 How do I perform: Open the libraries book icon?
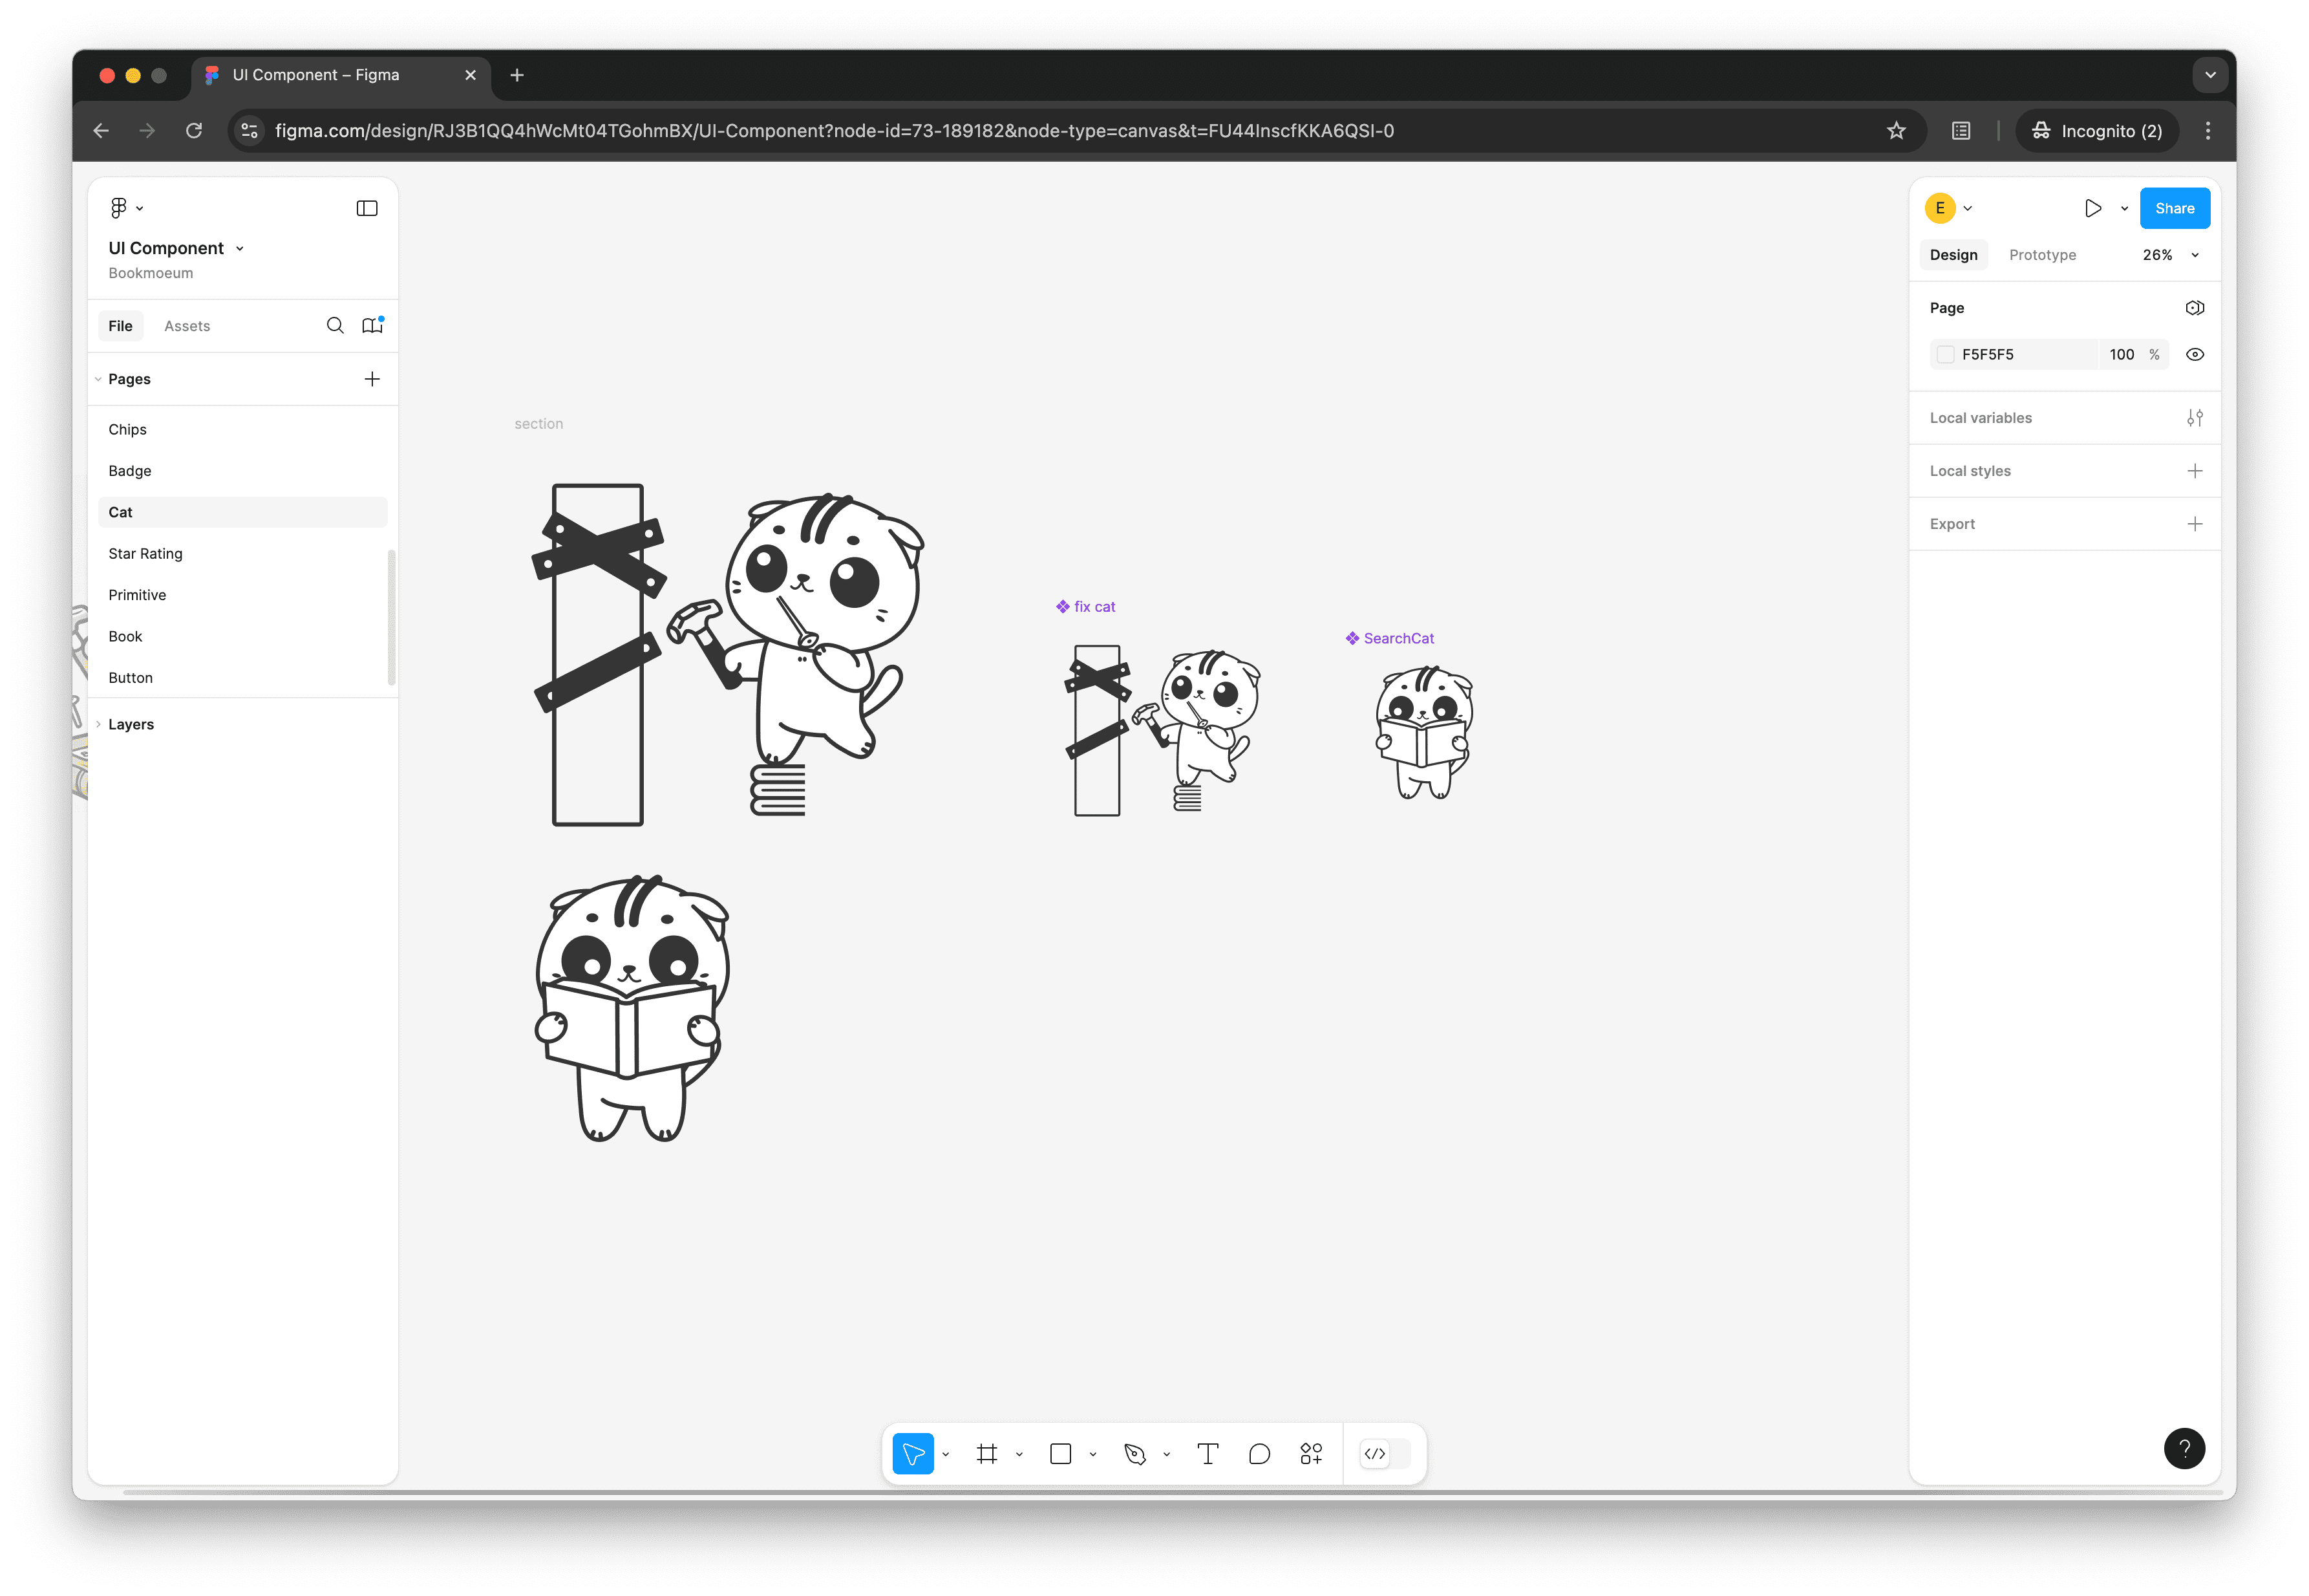pos(373,325)
